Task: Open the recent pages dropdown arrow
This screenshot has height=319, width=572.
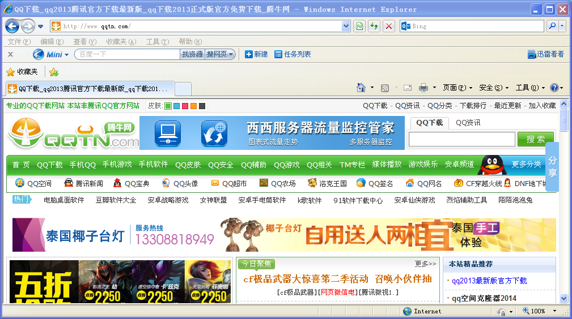Action: pyautogui.click(x=40, y=26)
